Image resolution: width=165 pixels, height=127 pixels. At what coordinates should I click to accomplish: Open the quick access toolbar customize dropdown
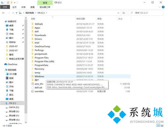tap(15, 2)
